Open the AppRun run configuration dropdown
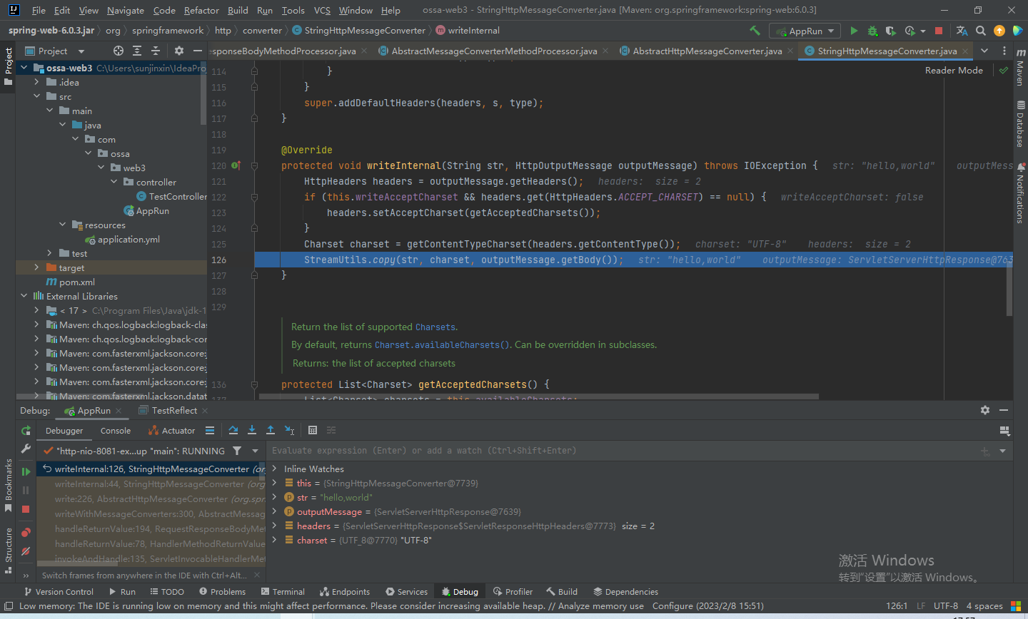Image resolution: width=1028 pixels, height=619 pixels. [x=805, y=31]
